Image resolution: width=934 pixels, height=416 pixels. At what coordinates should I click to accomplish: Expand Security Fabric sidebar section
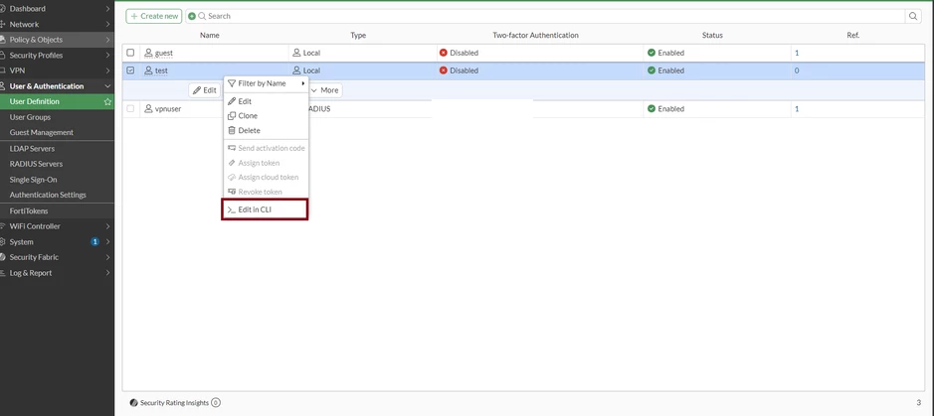(x=57, y=257)
